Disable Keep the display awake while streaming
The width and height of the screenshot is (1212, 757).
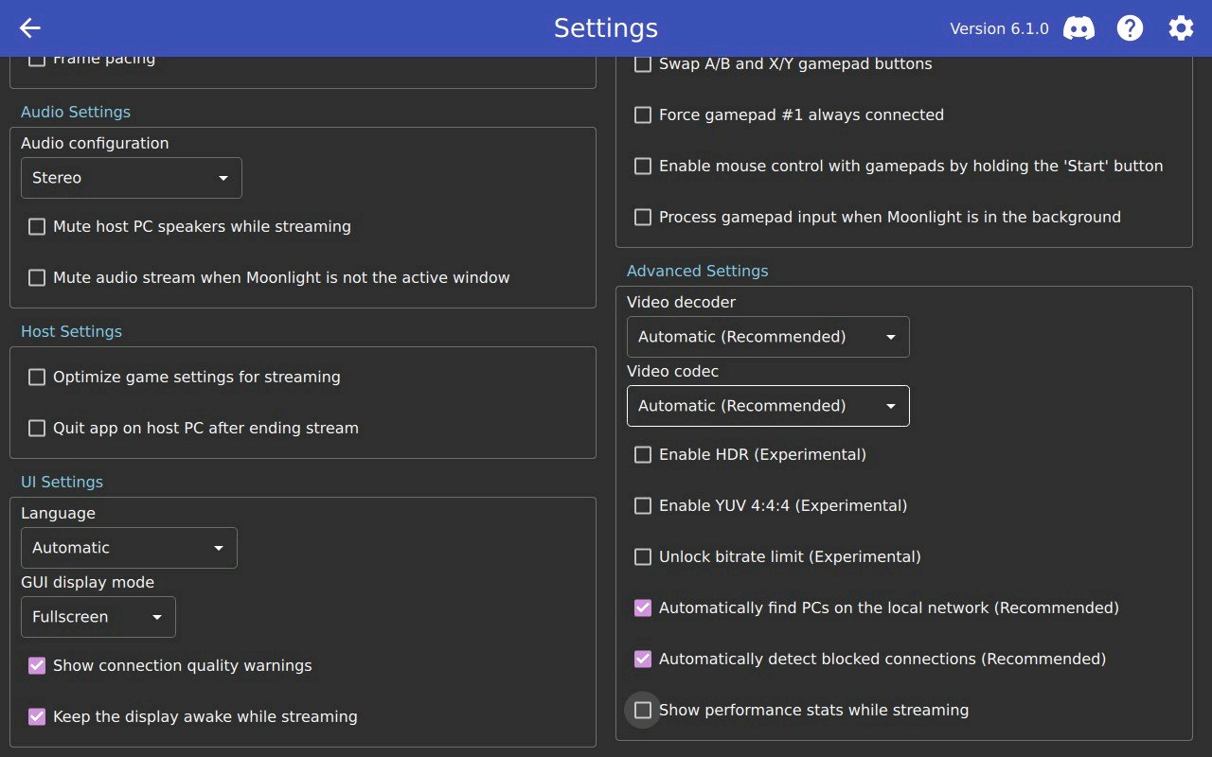[x=37, y=717]
